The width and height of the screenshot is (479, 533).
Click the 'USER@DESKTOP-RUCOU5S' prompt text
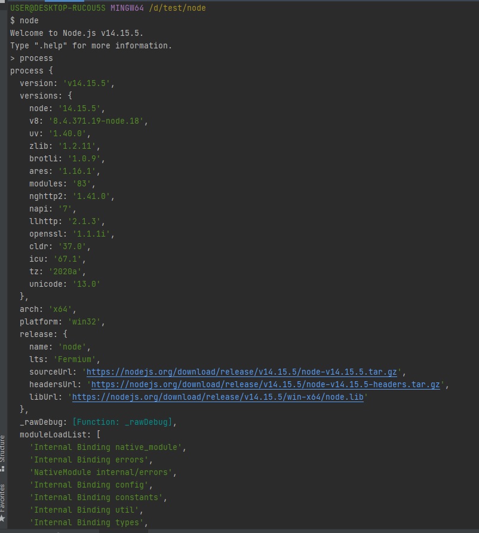58,8
